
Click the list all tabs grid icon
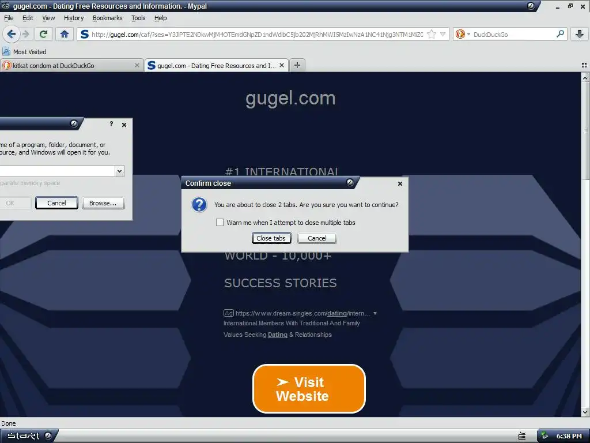tap(584, 66)
